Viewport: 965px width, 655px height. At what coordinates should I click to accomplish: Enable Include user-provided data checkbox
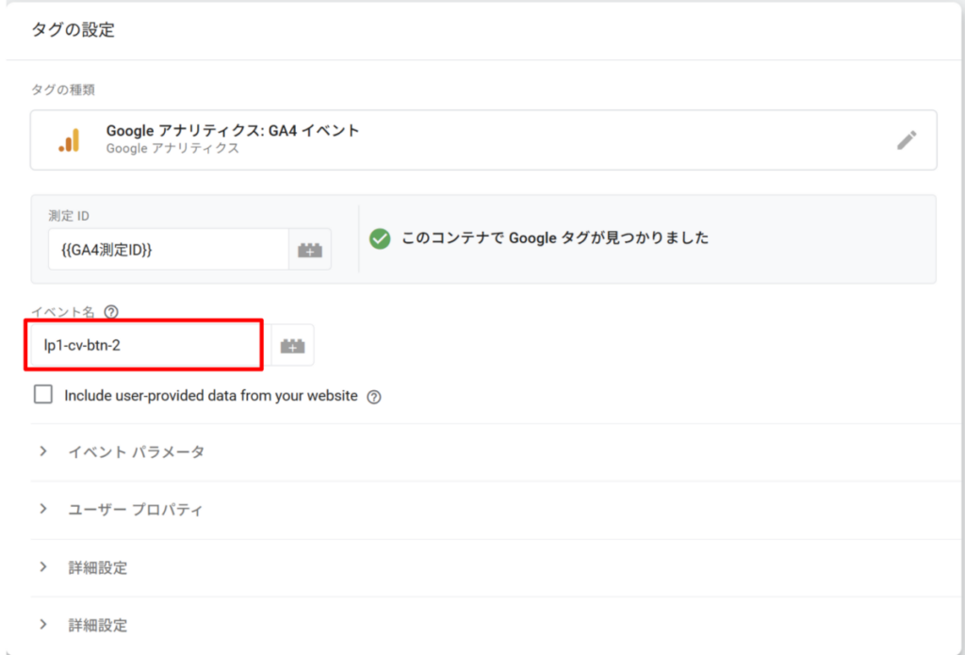click(x=43, y=395)
